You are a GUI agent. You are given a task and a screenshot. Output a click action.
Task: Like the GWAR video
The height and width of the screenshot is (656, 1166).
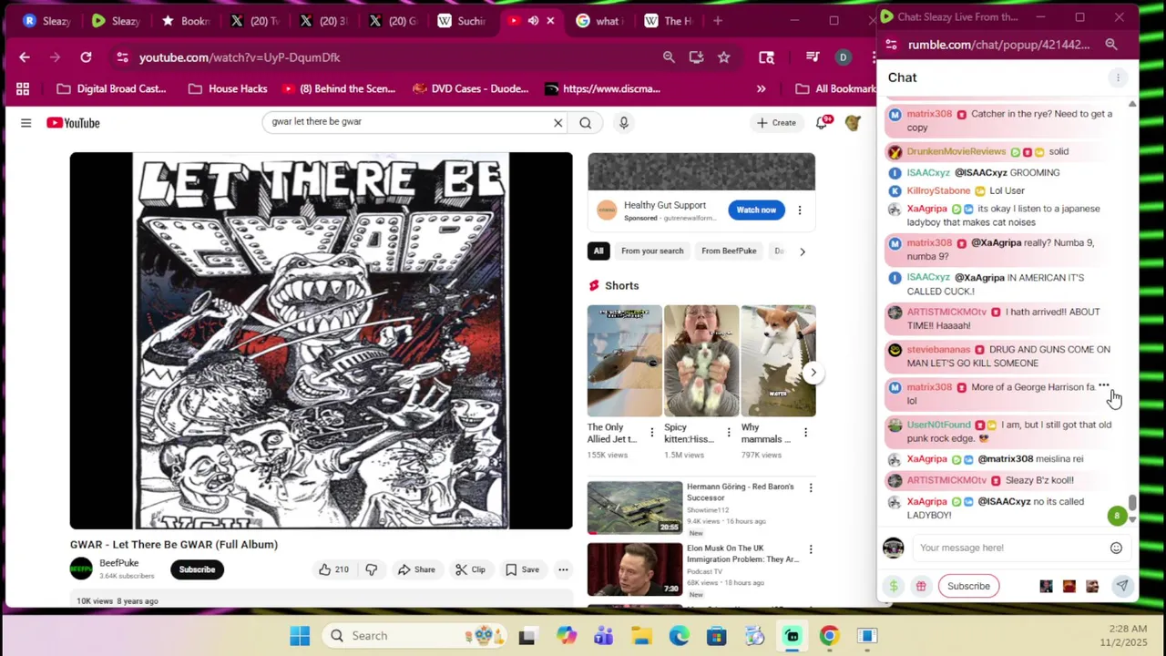[333, 569]
